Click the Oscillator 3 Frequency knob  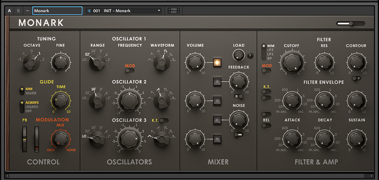pos(130,139)
